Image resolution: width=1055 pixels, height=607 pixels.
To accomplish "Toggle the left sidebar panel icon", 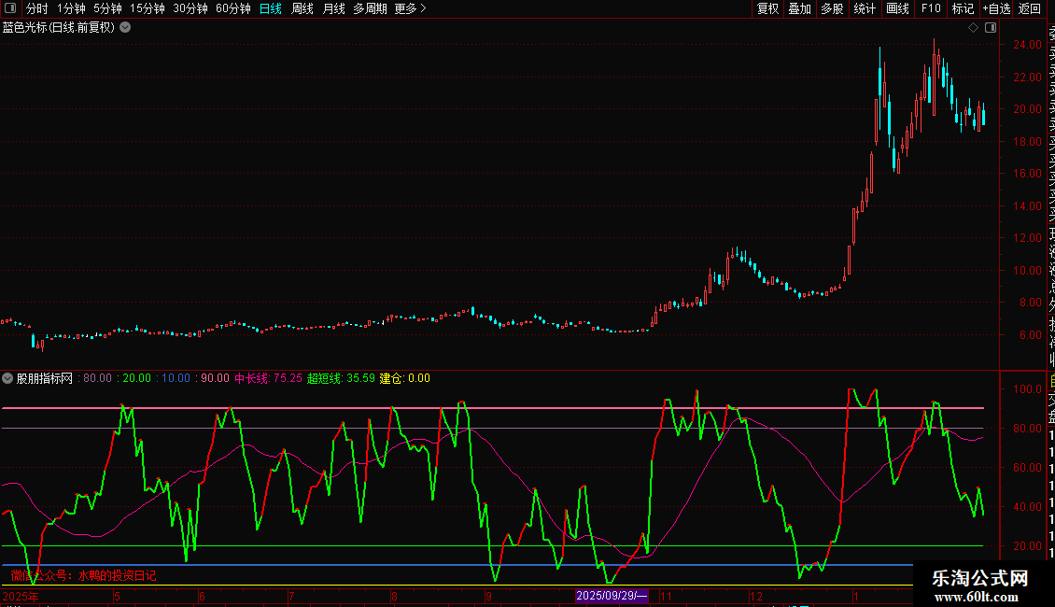I will pyautogui.click(x=10, y=8).
